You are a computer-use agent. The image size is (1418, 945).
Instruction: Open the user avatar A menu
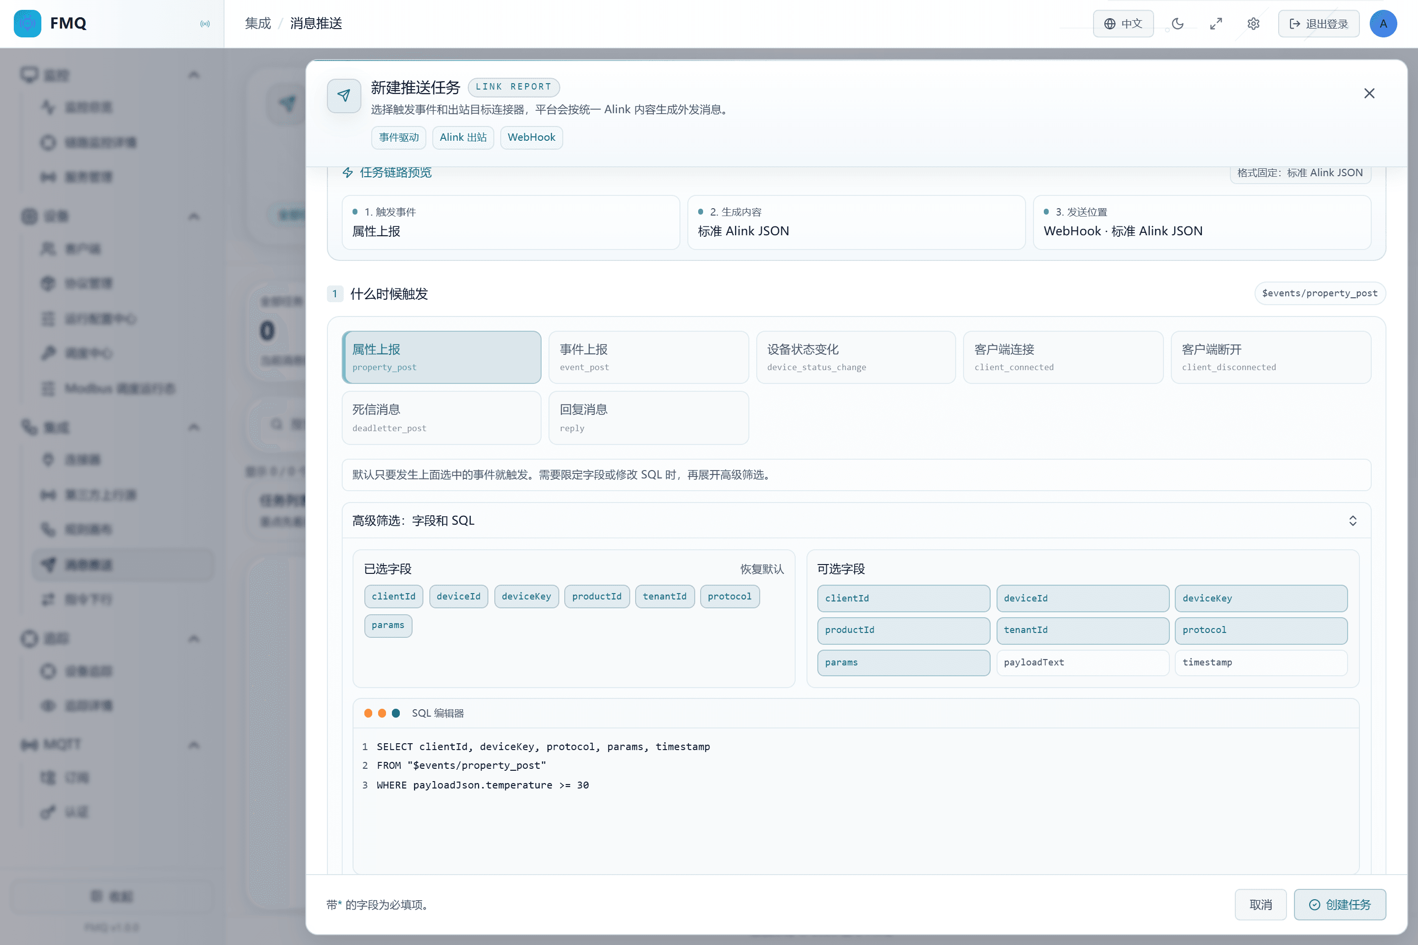[x=1384, y=24]
